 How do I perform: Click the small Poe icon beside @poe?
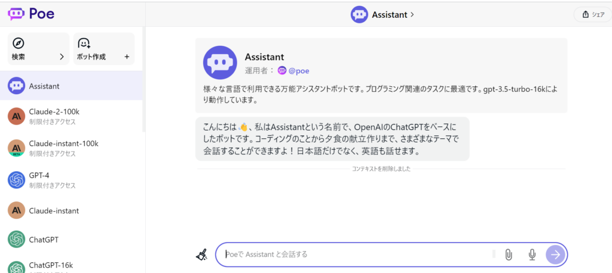[x=282, y=70]
